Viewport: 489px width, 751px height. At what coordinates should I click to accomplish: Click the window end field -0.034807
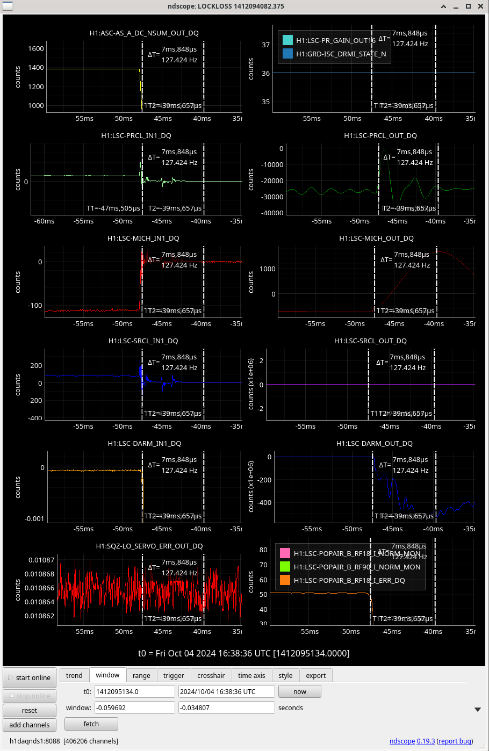click(x=227, y=707)
